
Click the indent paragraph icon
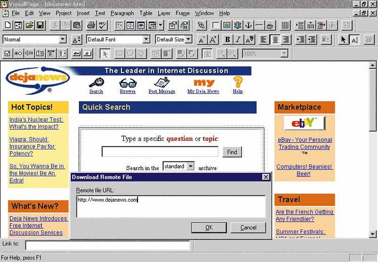pos(311,39)
